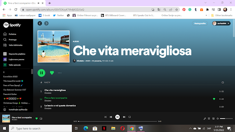
Task: Click Instalirajte aplikaciju install app
Action: [15, 110]
